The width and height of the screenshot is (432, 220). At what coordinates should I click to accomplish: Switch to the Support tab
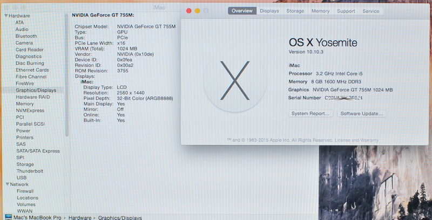[346, 11]
